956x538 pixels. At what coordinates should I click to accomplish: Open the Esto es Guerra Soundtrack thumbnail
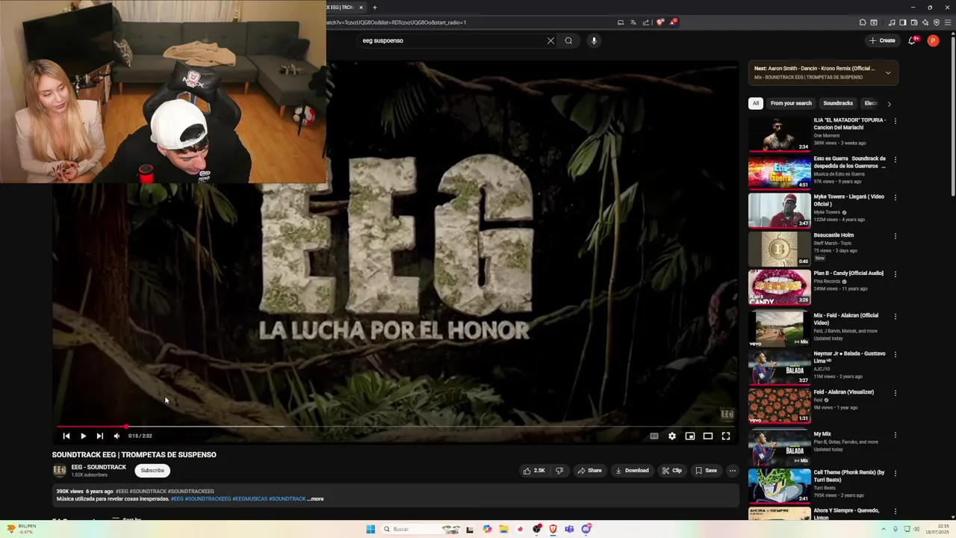point(779,172)
